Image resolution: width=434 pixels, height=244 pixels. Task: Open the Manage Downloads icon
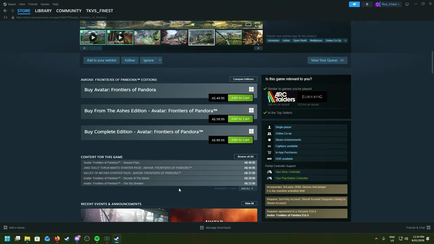pos(202,228)
